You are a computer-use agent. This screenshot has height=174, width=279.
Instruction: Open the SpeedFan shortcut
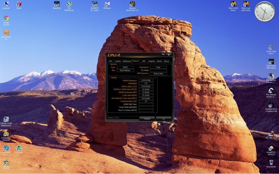click(x=57, y=5)
